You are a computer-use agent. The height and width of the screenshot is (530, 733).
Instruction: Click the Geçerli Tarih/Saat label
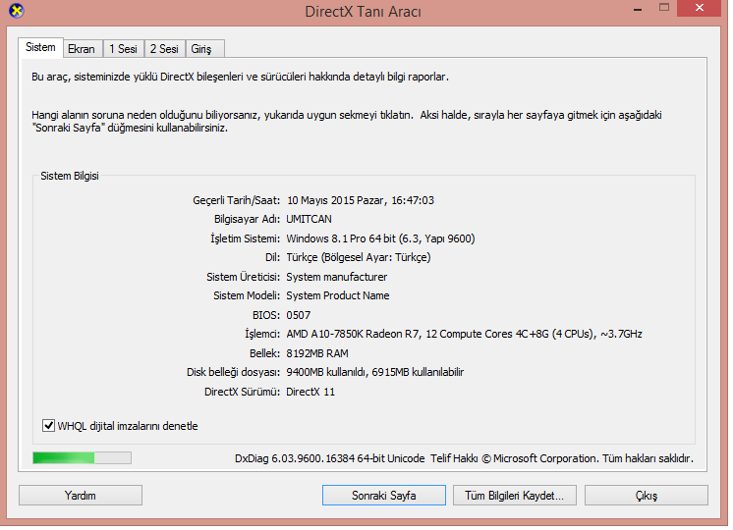point(238,202)
